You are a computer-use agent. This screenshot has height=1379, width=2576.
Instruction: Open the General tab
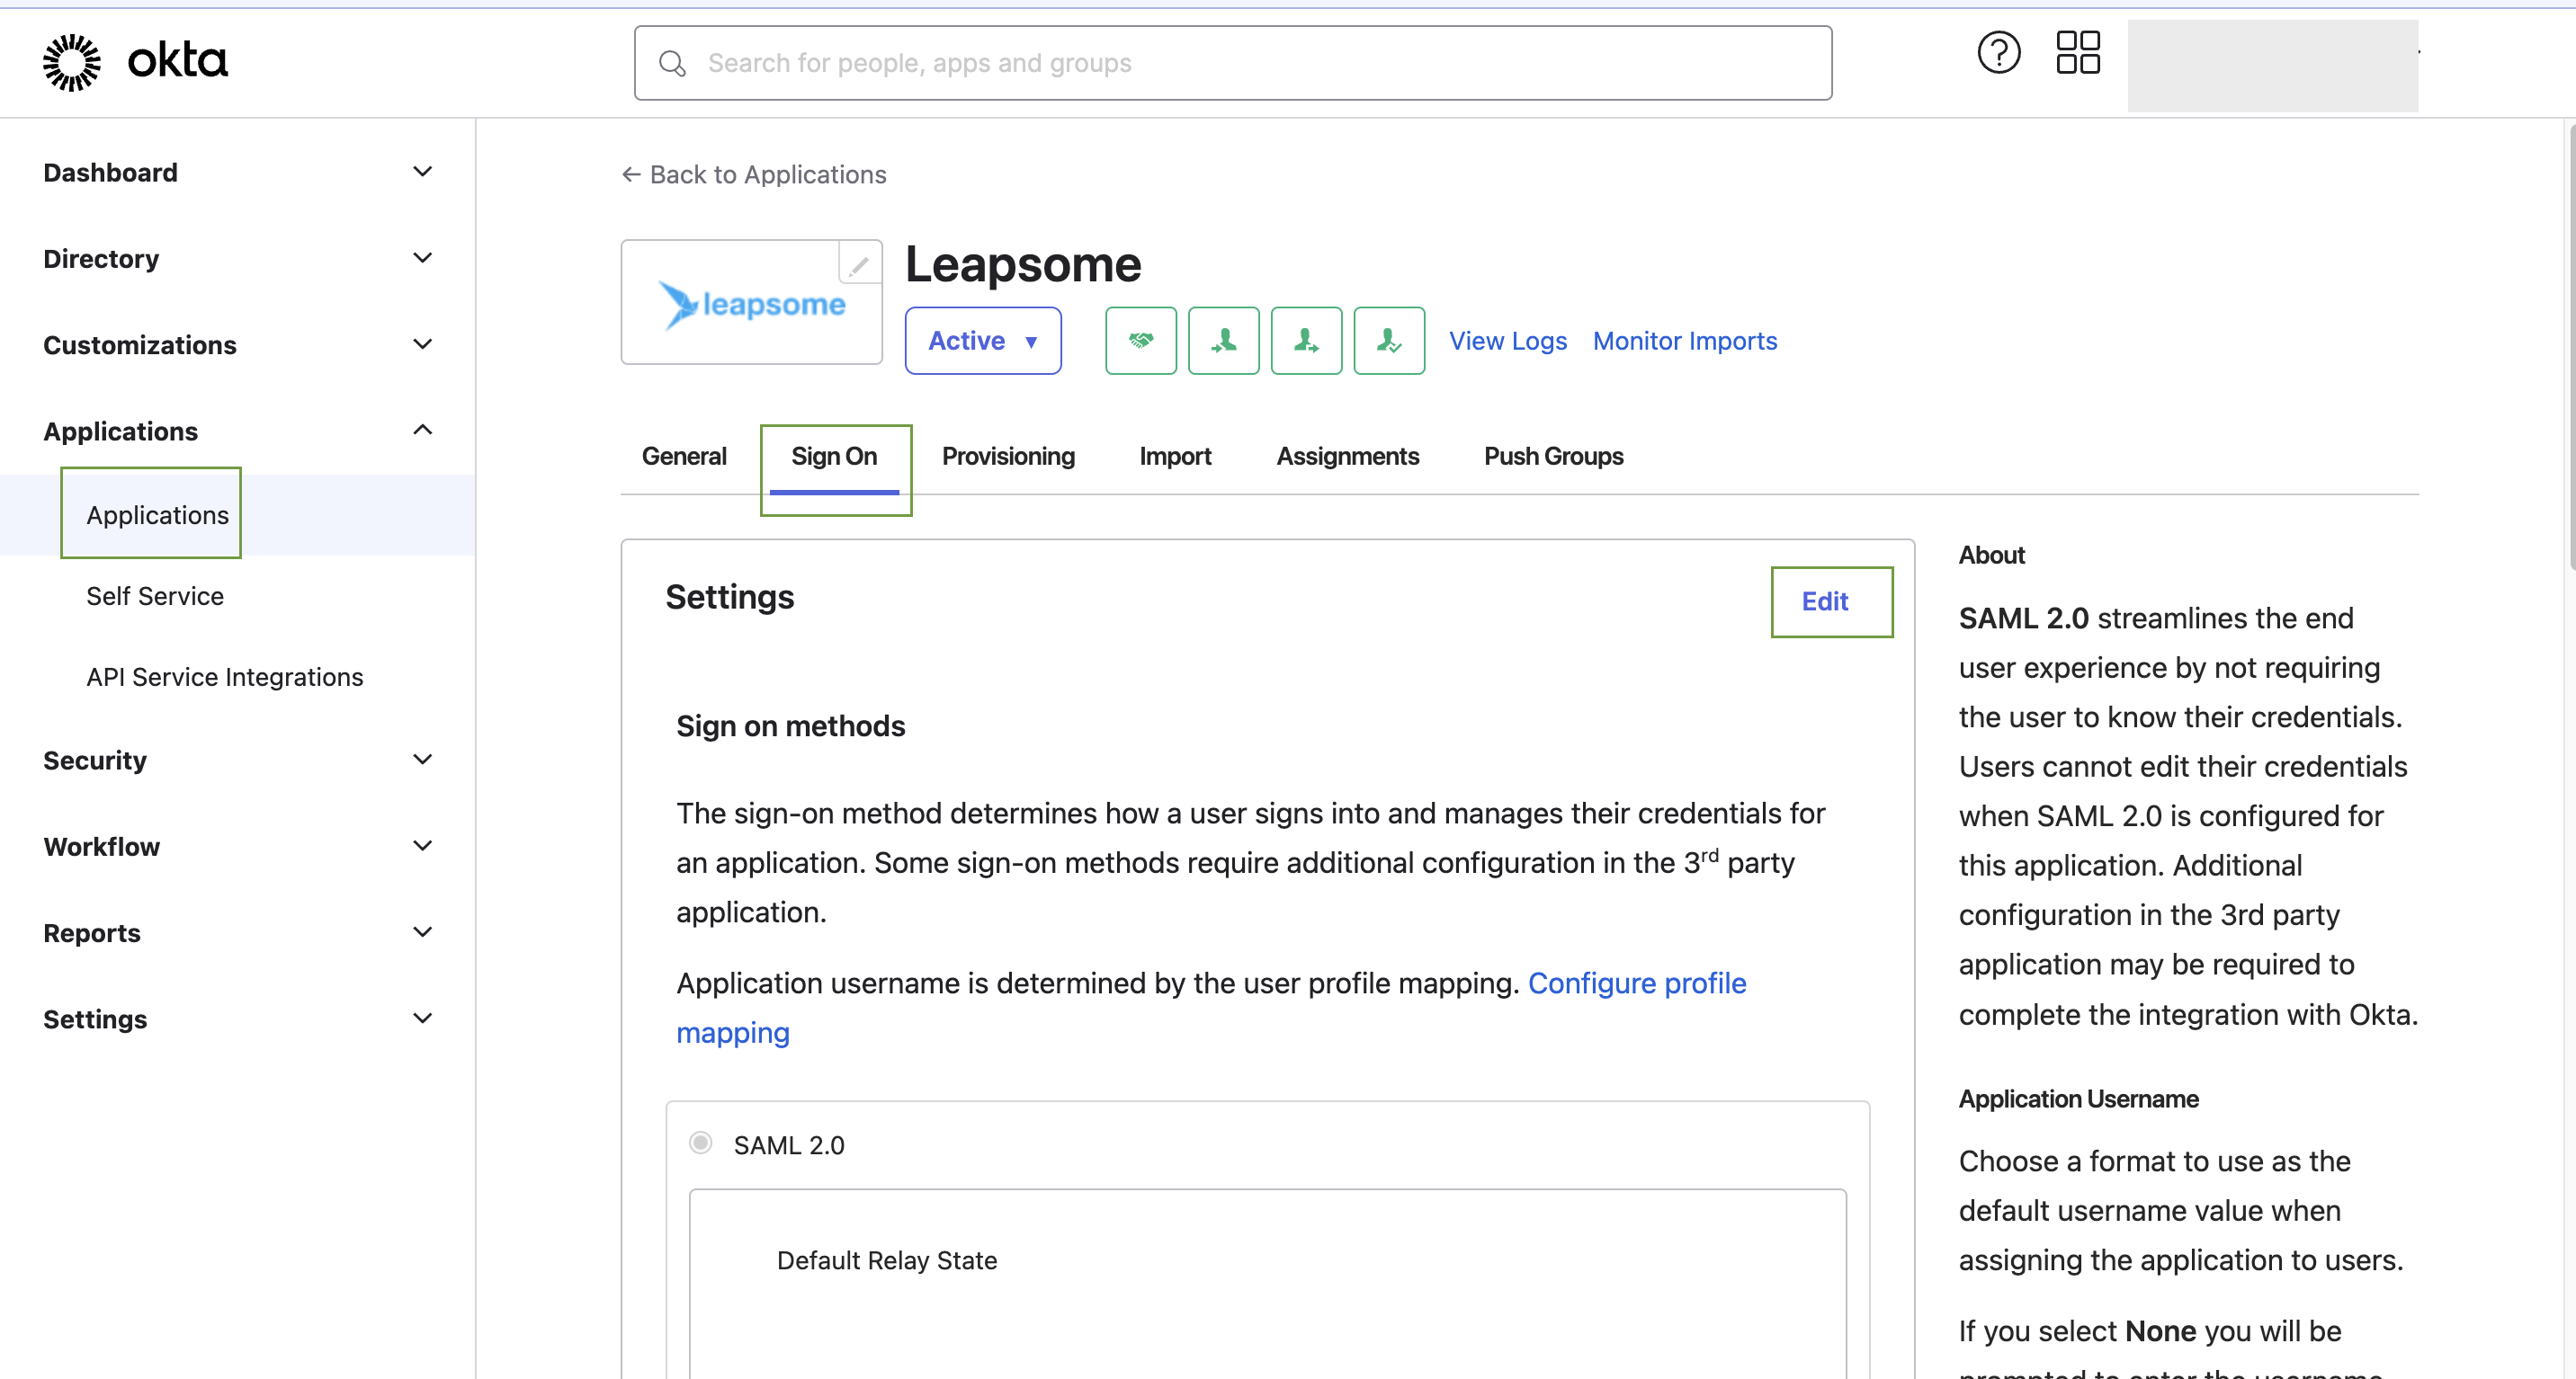(x=684, y=457)
